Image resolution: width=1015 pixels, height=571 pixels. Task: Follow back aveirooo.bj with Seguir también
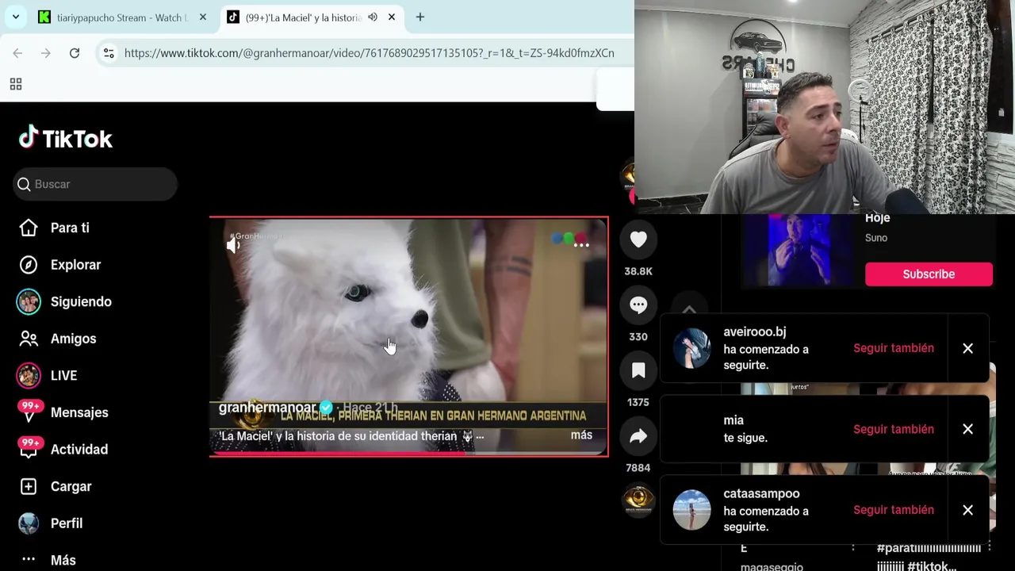[x=894, y=348]
